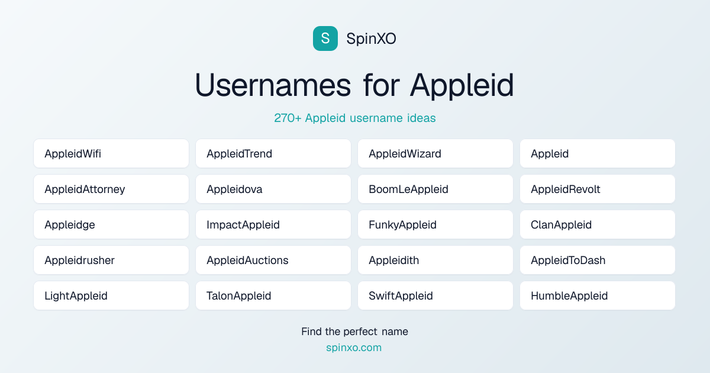Choose the Appleidova username card

273,189
